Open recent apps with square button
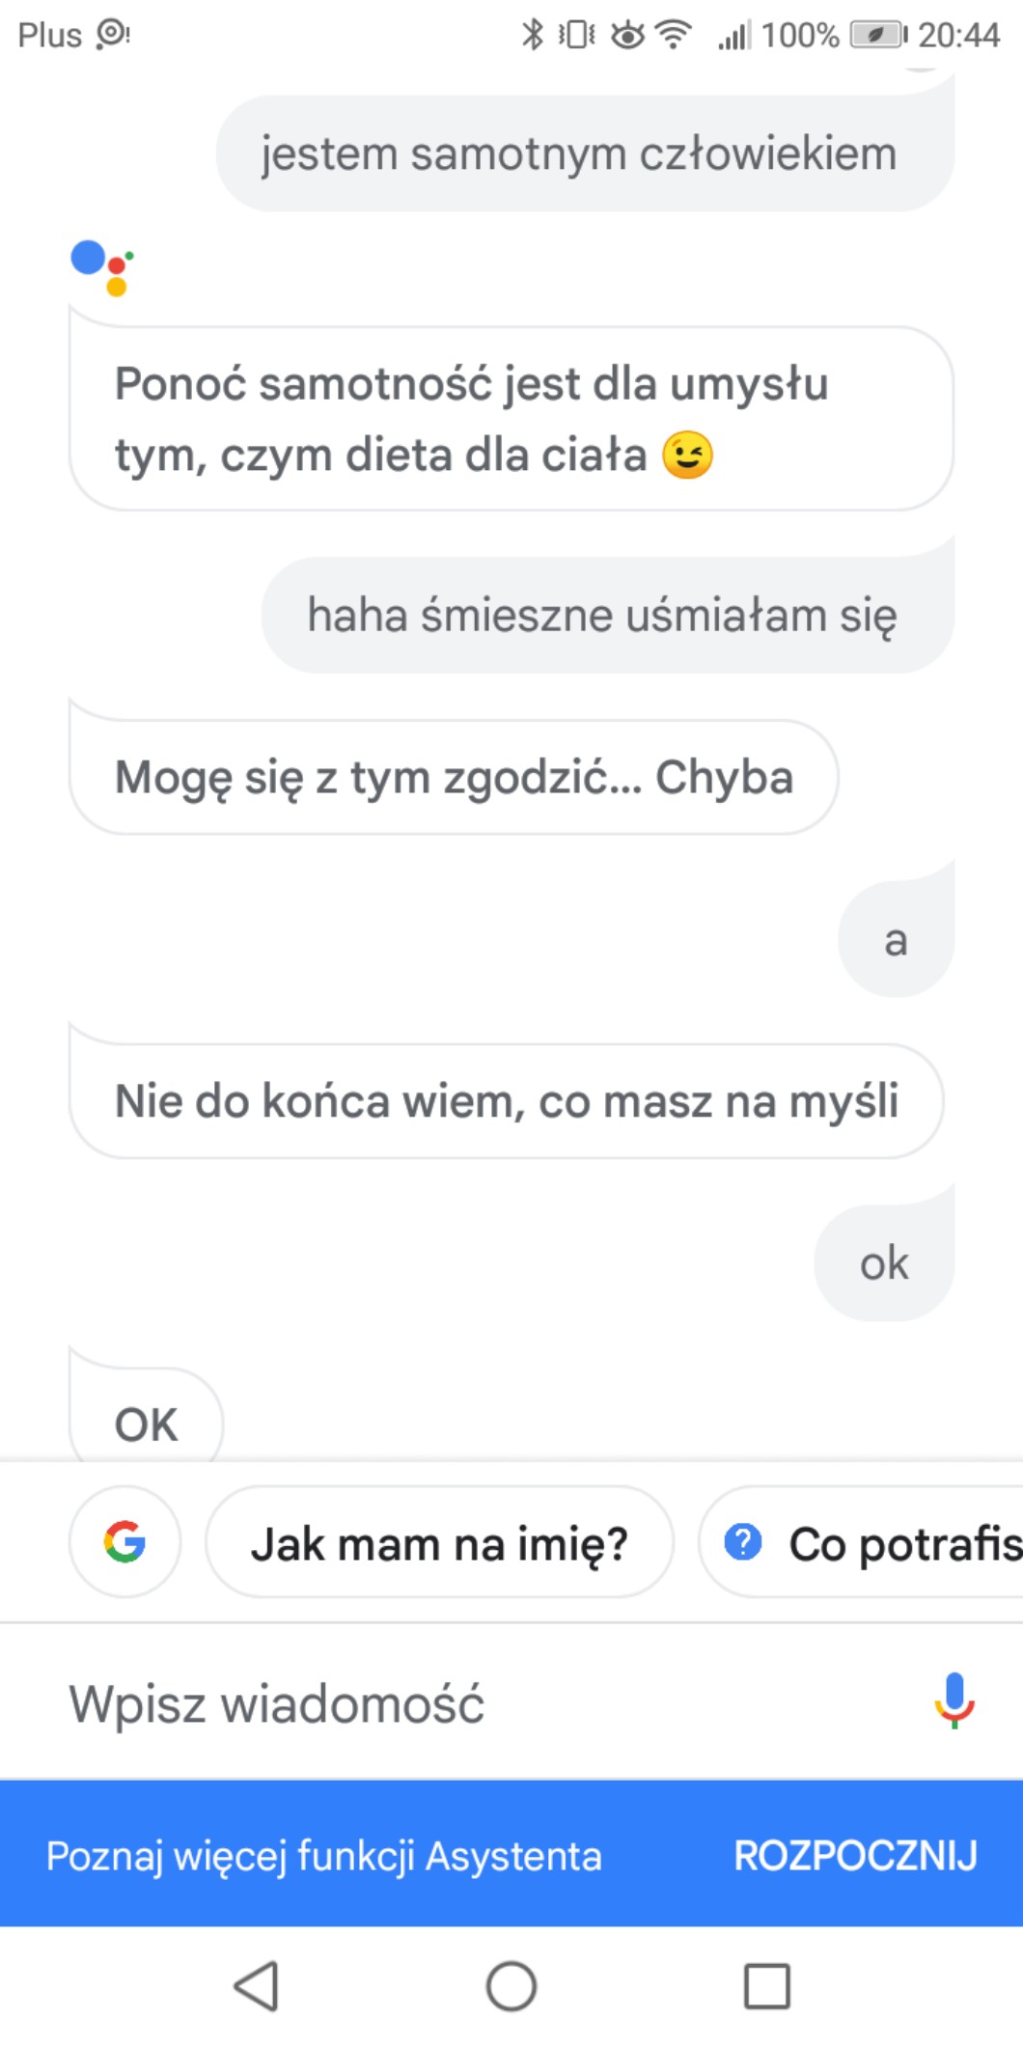 [x=766, y=1986]
